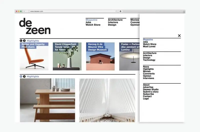Select Design in the side menu

point(146,58)
